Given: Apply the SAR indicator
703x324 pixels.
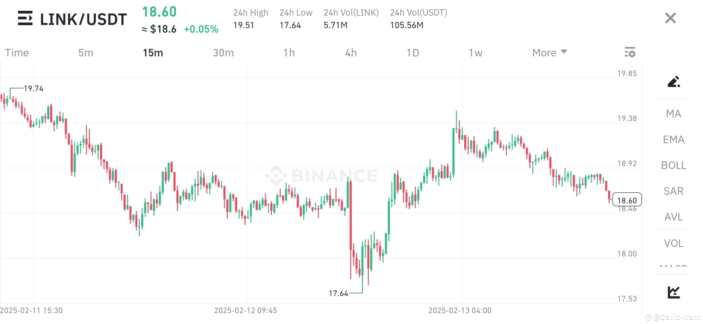Looking at the screenshot, I should click(x=673, y=191).
